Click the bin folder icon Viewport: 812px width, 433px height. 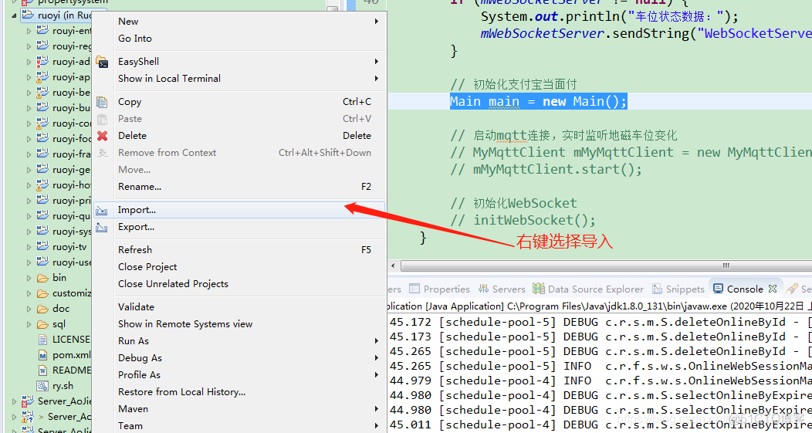click(43, 278)
